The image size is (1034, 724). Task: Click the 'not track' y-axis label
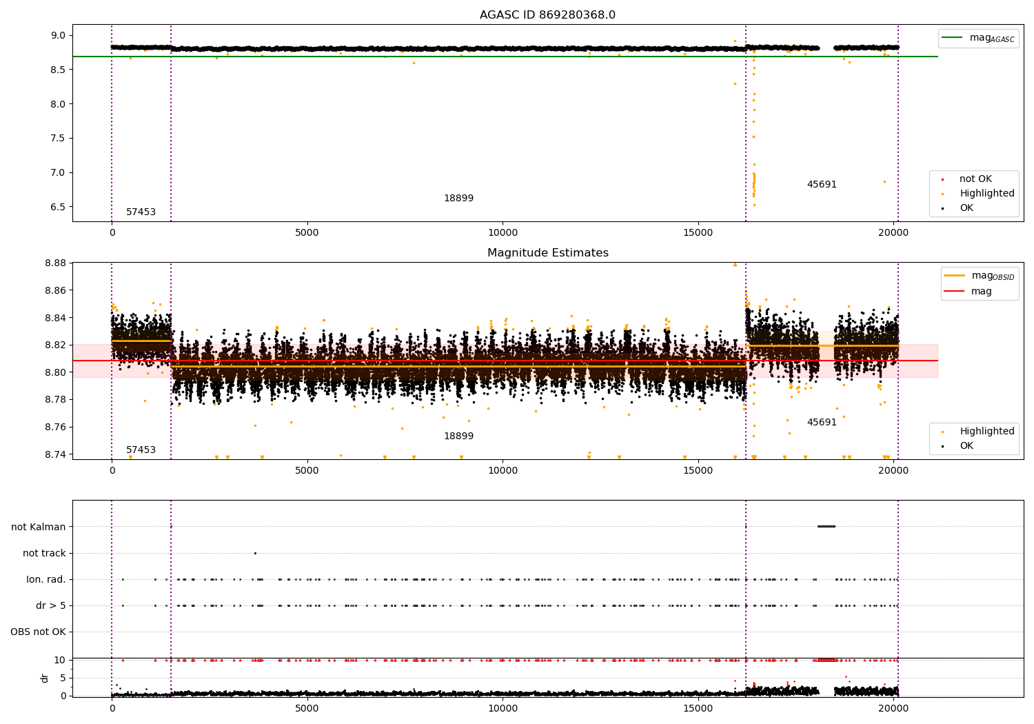(44, 554)
